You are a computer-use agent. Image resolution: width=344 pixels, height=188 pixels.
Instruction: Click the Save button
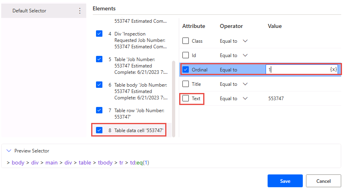pos(285,181)
